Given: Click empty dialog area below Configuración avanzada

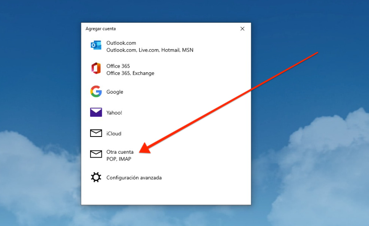Looking at the screenshot, I should [x=166, y=194].
